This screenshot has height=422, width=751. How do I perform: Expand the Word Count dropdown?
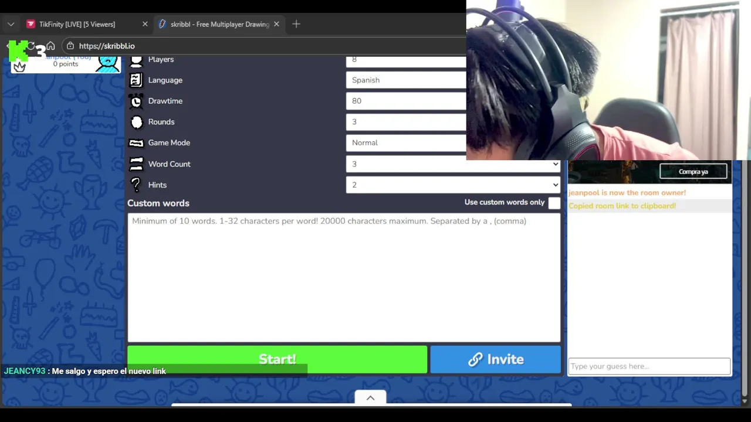coord(453,164)
